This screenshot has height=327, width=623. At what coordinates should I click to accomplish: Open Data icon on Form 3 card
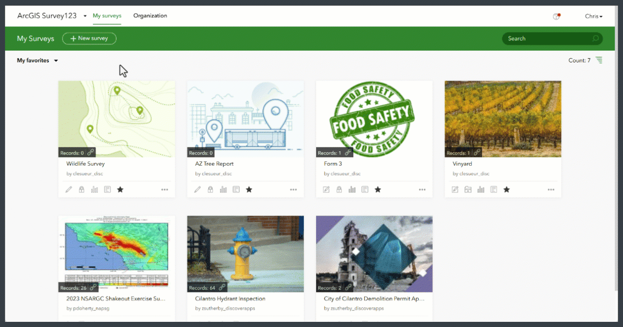365,190
